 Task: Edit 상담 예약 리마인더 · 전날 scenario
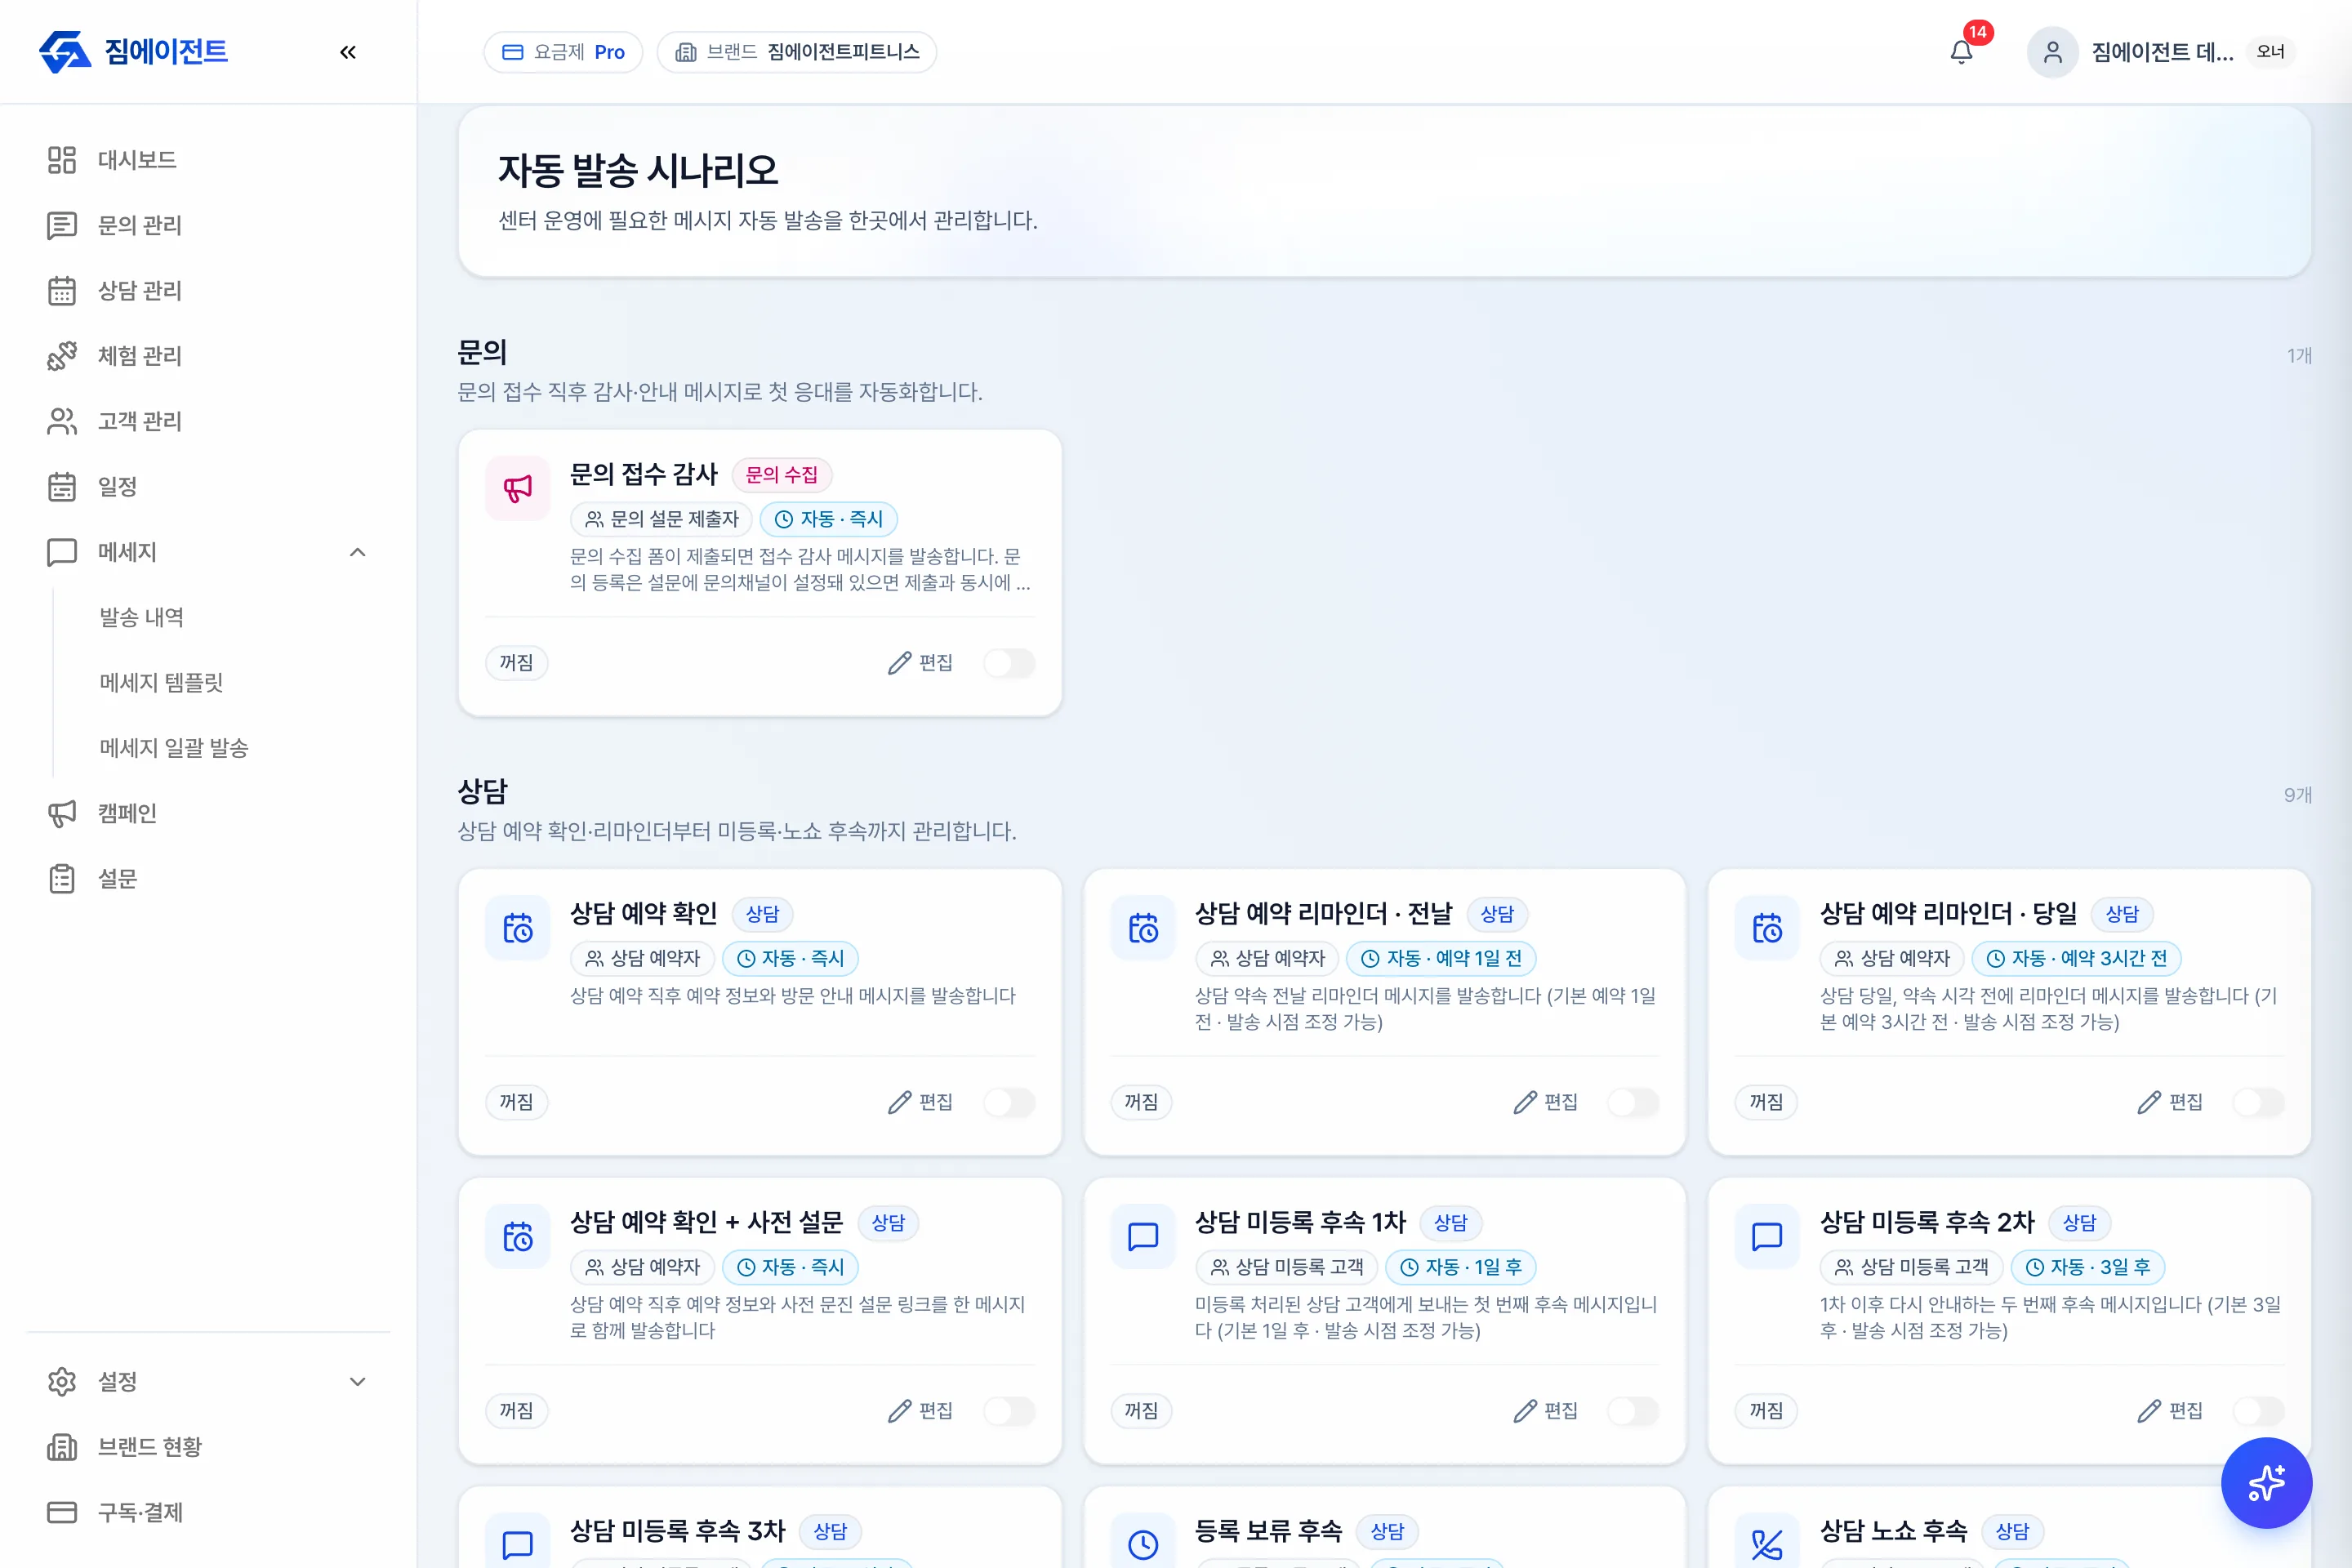[1545, 1102]
